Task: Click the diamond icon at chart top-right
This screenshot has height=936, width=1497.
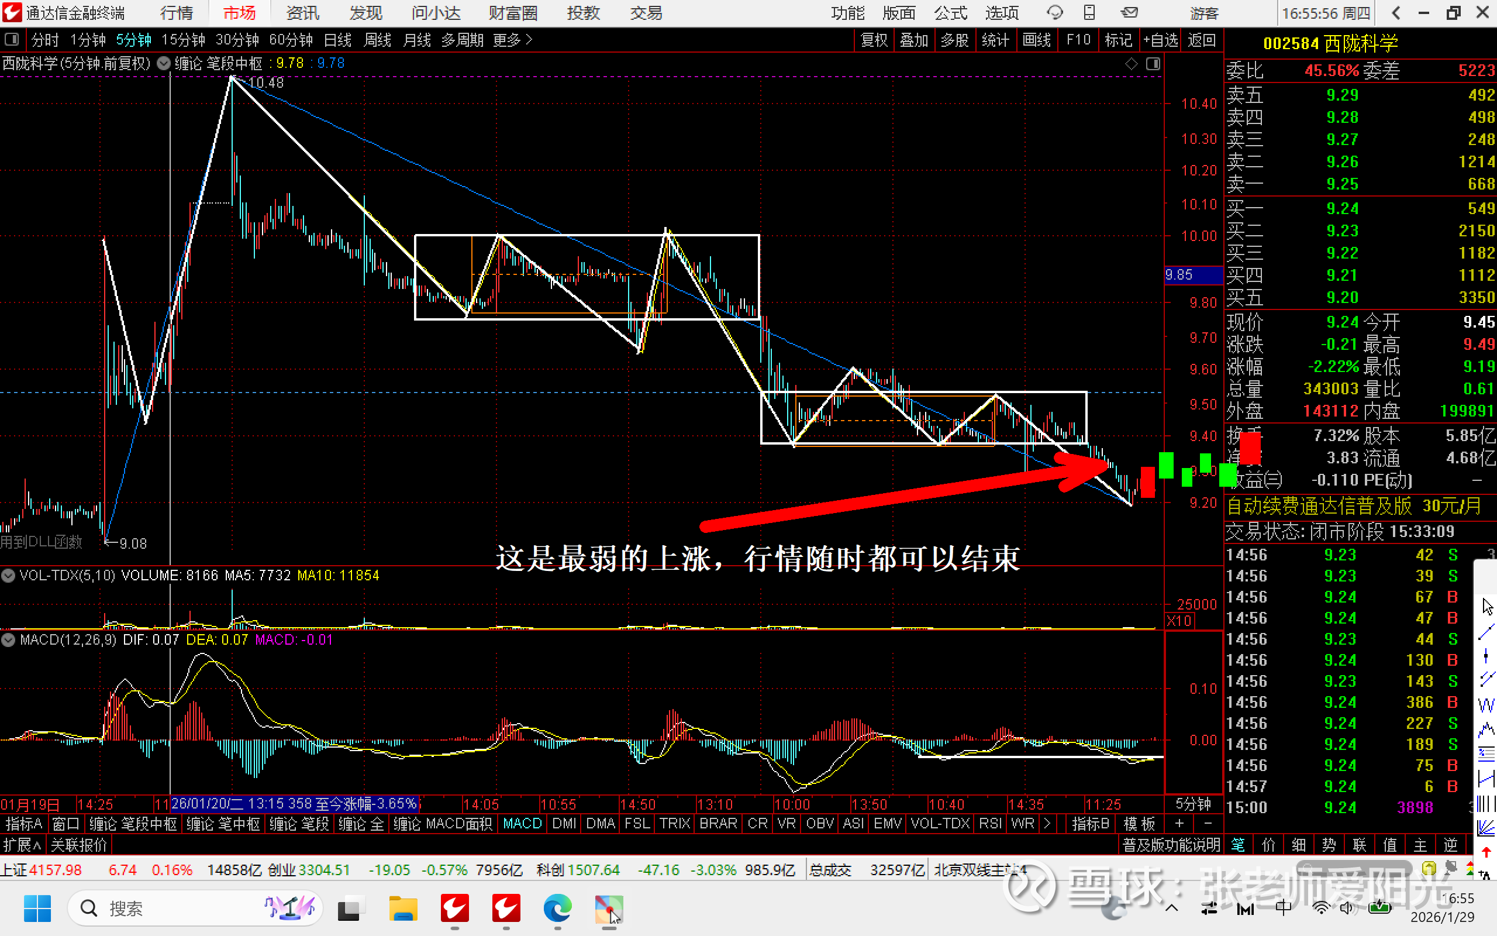Action: point(1132,64)
